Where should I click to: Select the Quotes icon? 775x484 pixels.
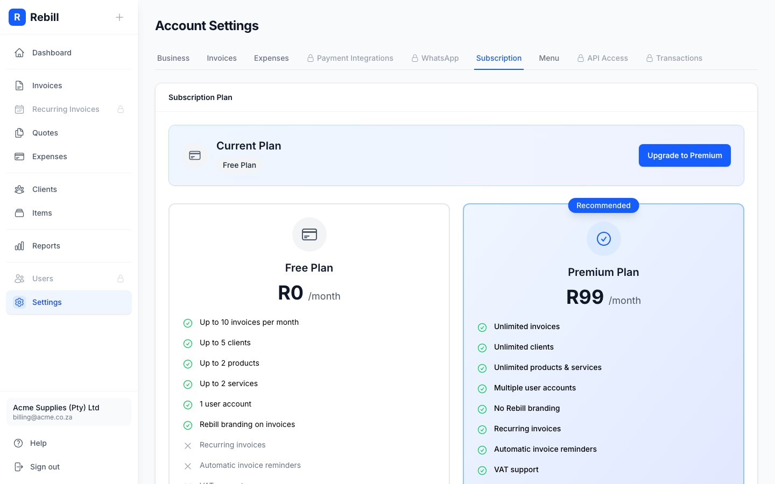coord(19,133)
